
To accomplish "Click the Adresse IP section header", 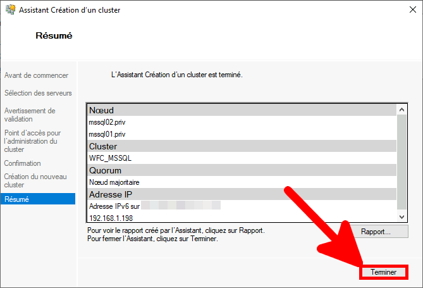I will pyautogui.click(x=242, y=194).
